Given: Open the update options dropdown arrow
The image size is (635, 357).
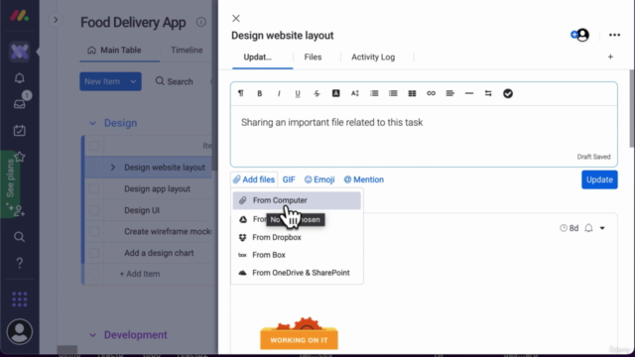Looking at the screenshot, I should pyautogui.click(x=602, y=228).
